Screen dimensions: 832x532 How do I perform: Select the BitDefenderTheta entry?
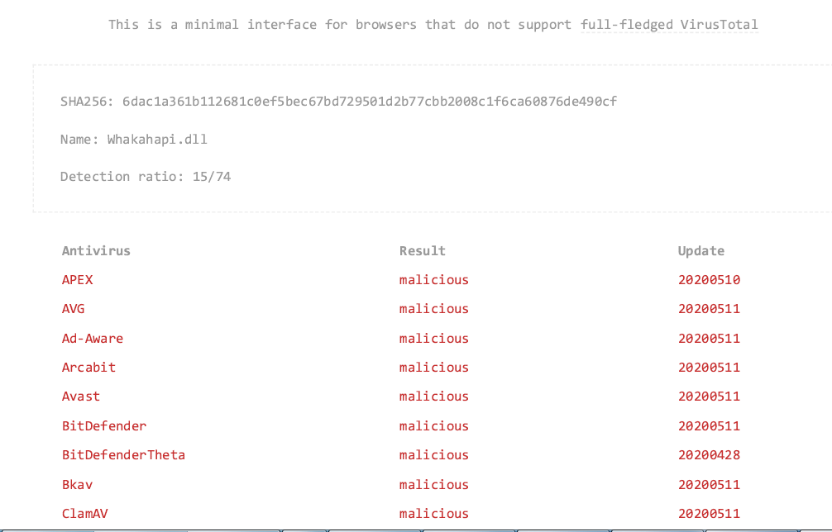click(123, 454)
